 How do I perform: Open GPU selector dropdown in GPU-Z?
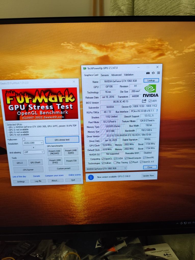click(x=106, y=168)
